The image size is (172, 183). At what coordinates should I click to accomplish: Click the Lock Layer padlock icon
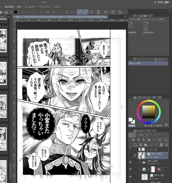click(x=149, y=140)
